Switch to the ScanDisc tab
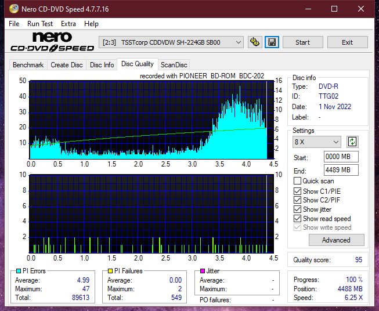The image size is (379, 311). 174,65
